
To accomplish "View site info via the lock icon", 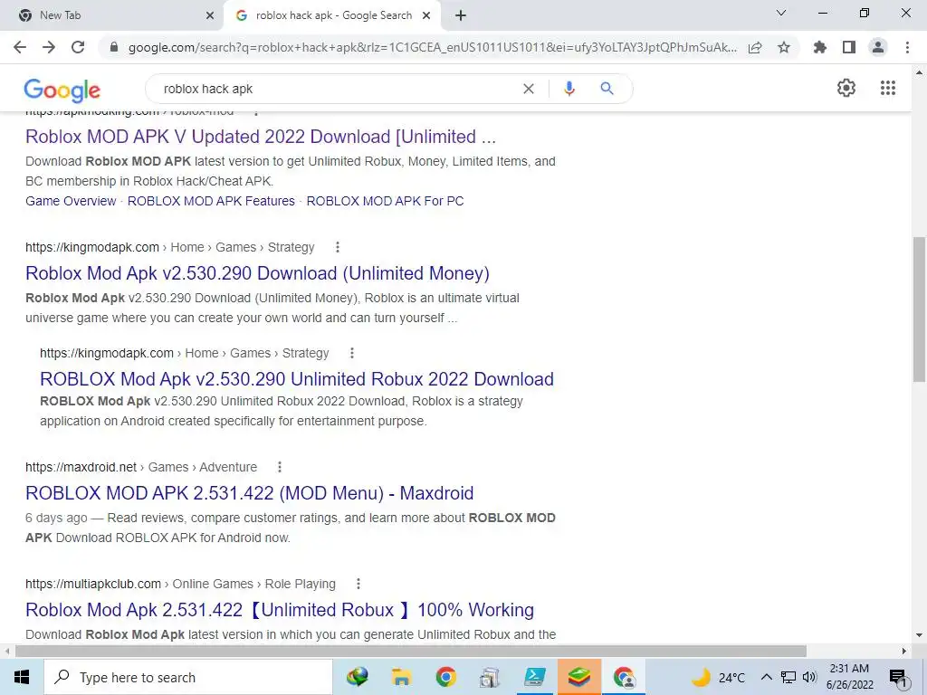I will point(114,47).
